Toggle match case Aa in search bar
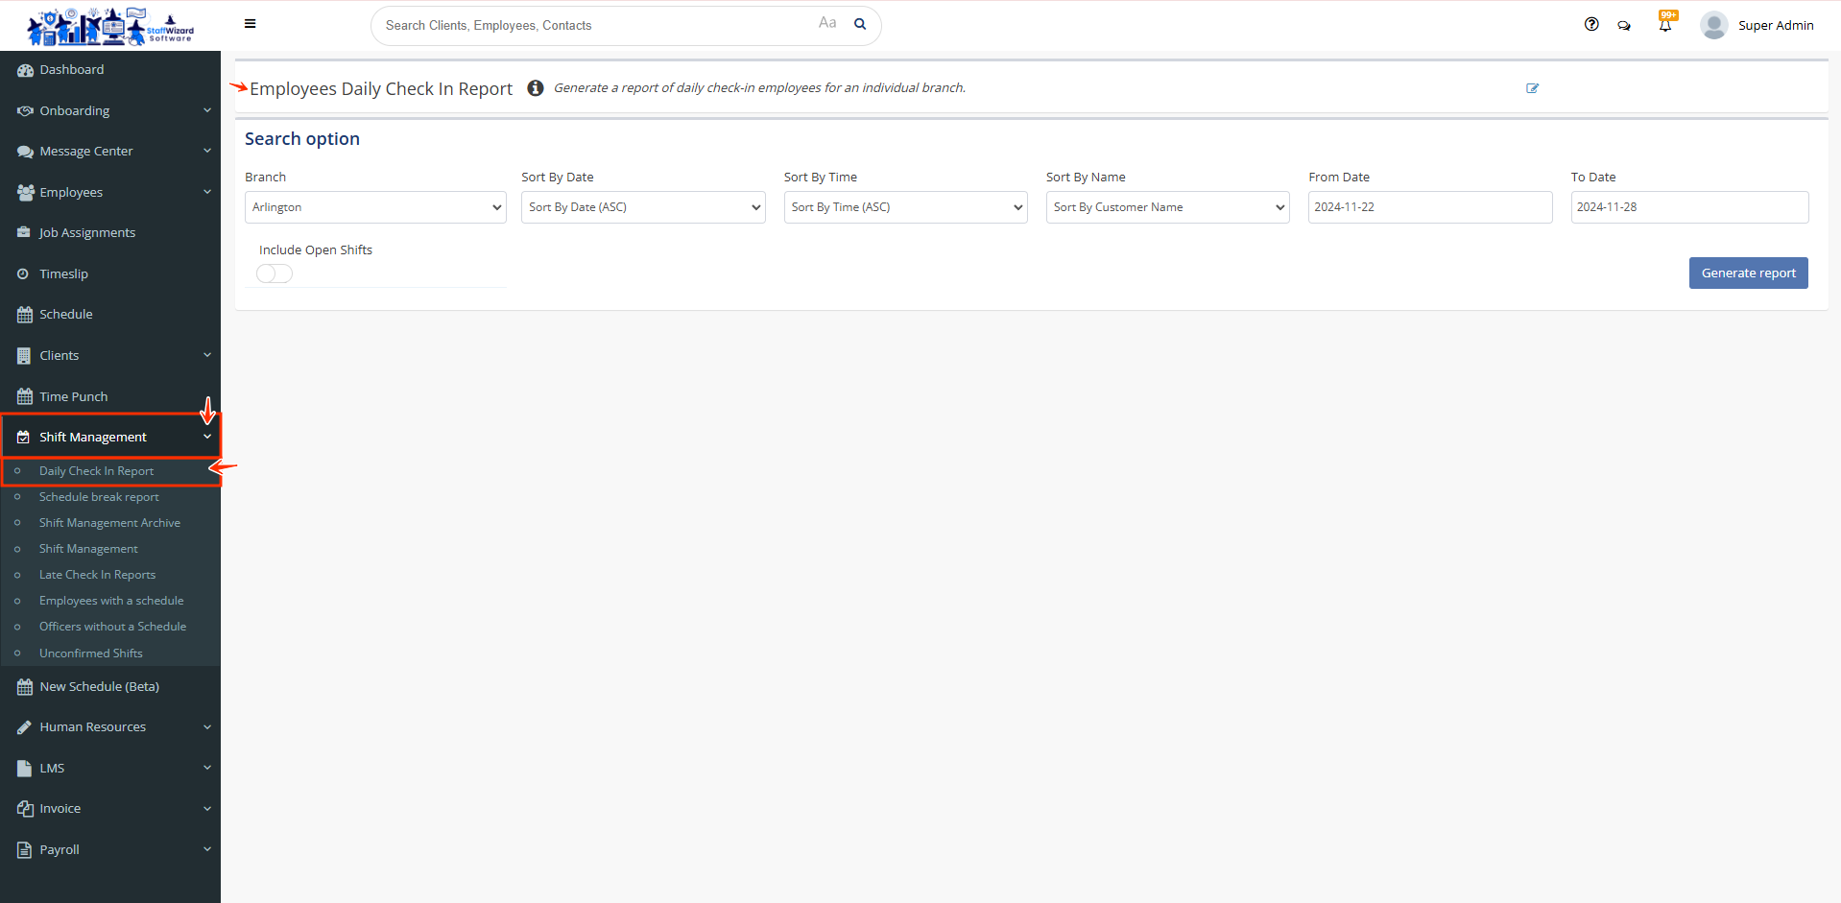Viewport: 1841px width, 903px height. point(827,23)
